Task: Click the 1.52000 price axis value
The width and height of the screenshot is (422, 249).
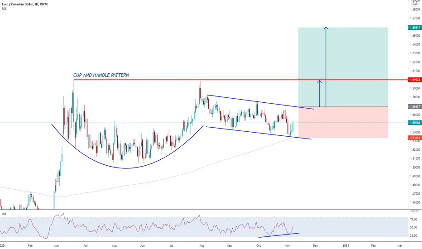Action: pos(415,150)
